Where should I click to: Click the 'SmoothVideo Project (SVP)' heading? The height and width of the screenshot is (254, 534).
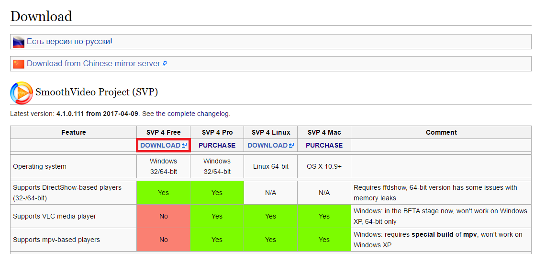tap(97, 92)
